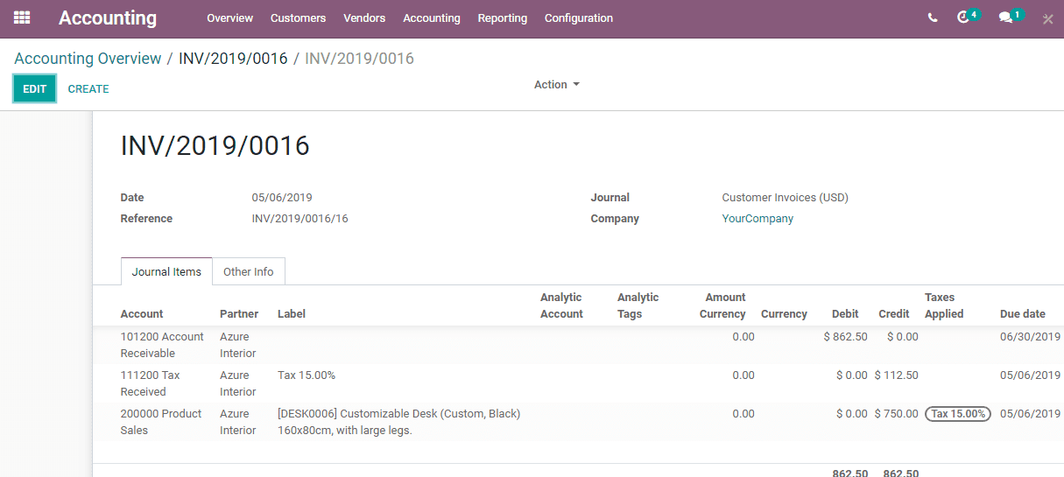The image size is (1064, 477).
Task: Click the 200000 Product Sales account cell
Action: pos(161,422)
